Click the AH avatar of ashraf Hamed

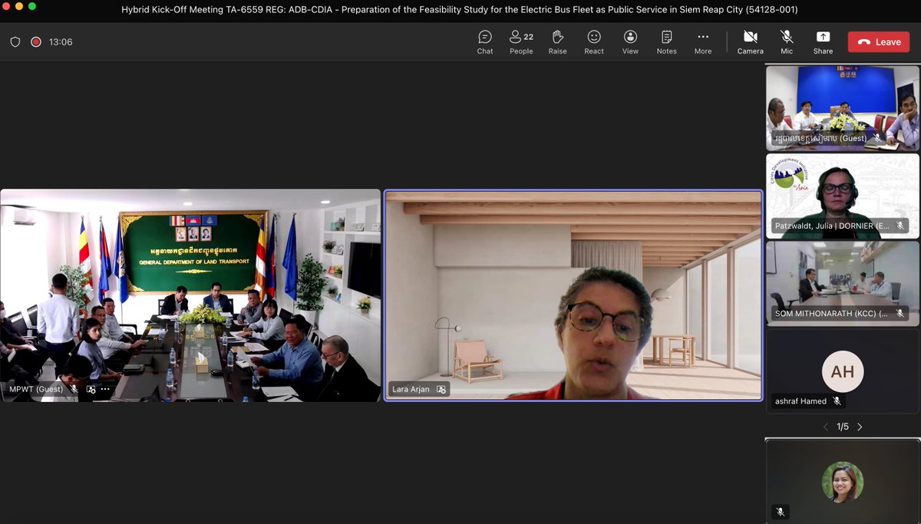[x=843, y=371]
